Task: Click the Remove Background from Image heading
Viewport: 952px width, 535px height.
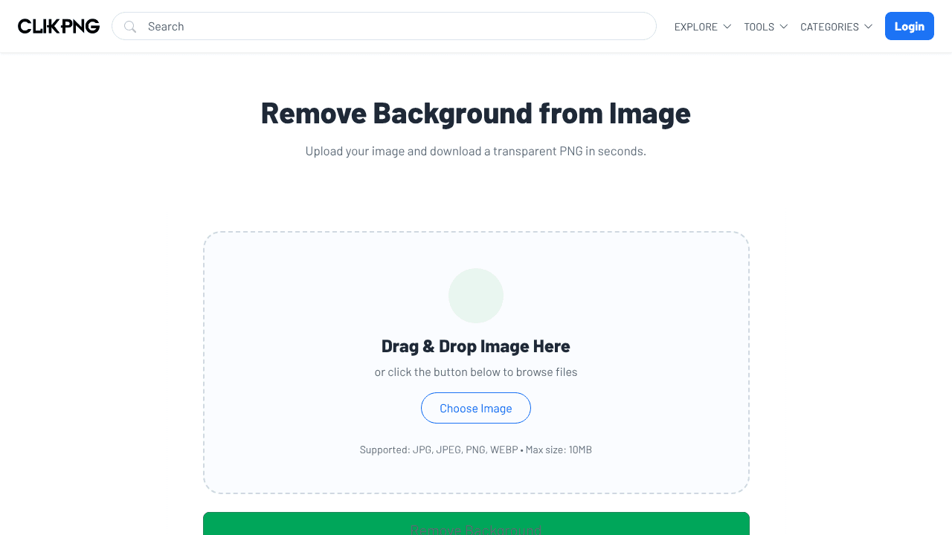Action: 476,113
